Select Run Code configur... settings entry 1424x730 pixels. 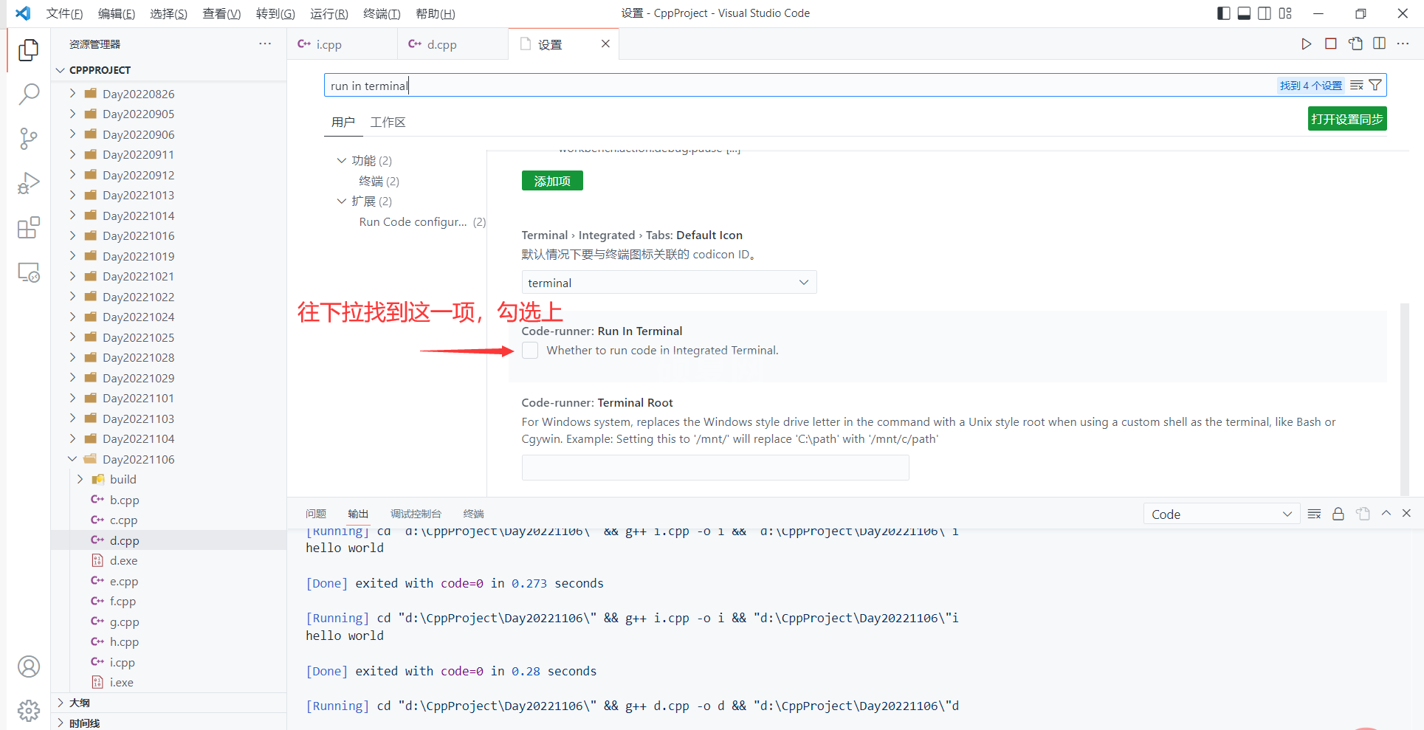422,221
